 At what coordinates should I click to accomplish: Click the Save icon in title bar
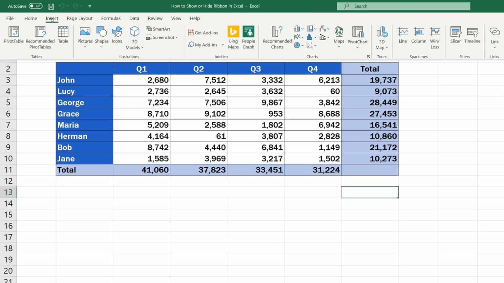[51, 6]
